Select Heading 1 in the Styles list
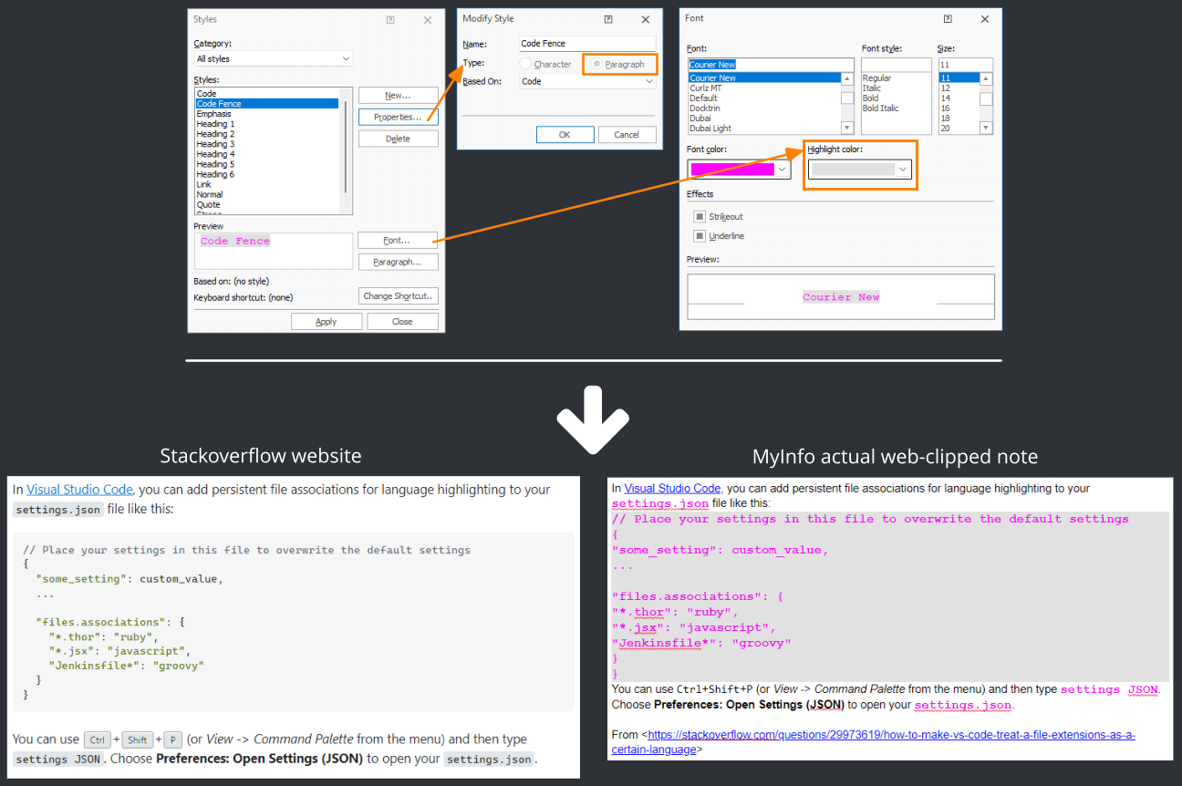This screenshot has width=1182, height=786. click(216, 124)
